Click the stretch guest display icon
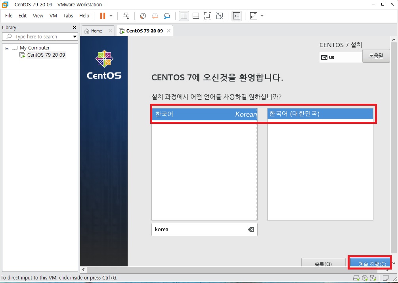The height and width of the screenshot is (283, 398). point(254,16)
